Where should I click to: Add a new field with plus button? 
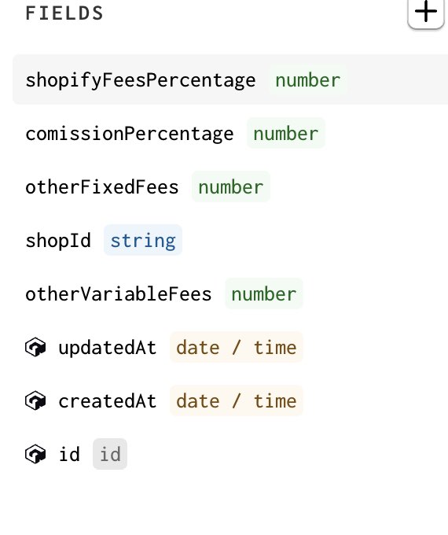[x=426, y=13]
